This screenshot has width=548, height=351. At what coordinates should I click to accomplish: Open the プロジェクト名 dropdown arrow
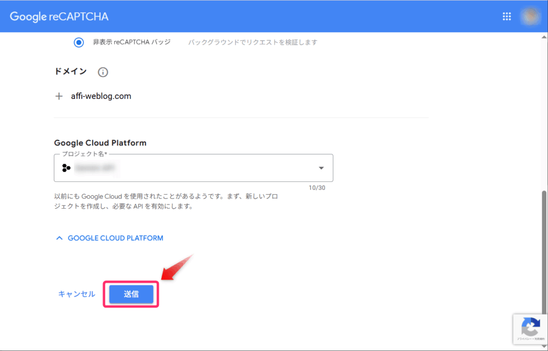(x=321, y=168)
